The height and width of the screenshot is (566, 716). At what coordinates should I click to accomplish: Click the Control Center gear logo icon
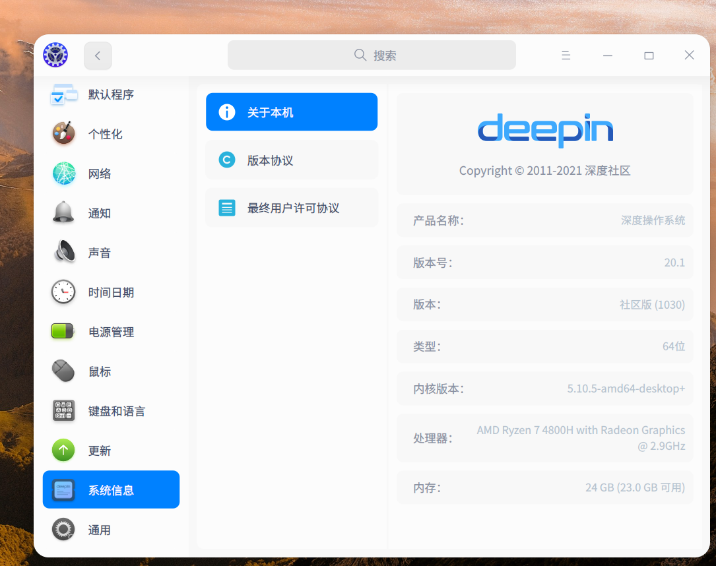[55, 55]
